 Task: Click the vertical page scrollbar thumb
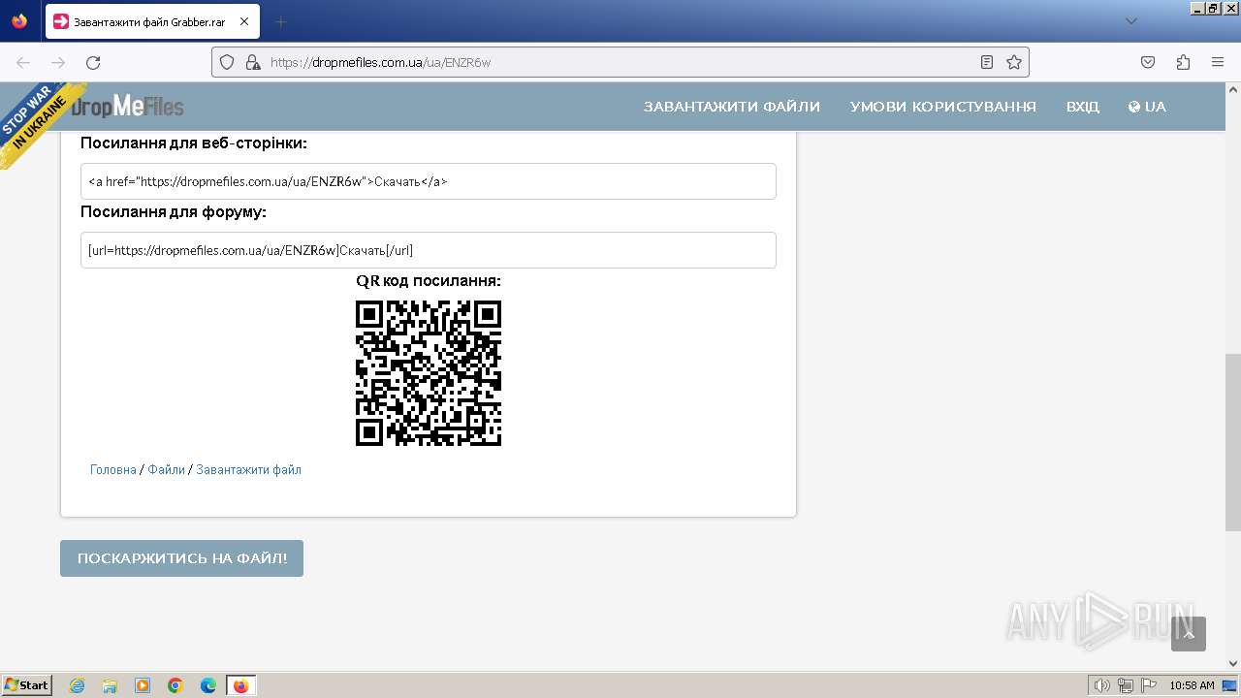click(1232, 442)
